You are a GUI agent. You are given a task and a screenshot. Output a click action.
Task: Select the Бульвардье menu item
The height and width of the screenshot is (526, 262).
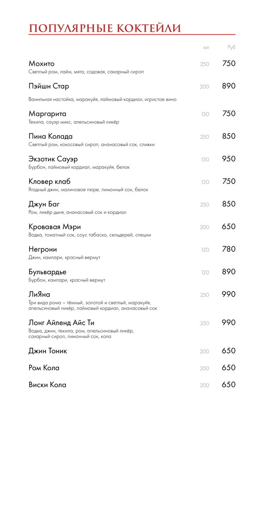coord(48,272)
